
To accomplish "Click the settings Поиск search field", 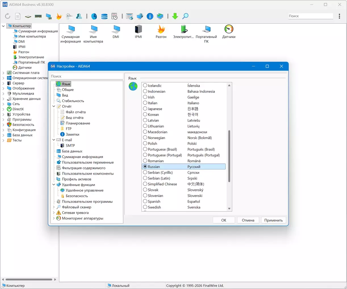I will [x=87, y=76].
